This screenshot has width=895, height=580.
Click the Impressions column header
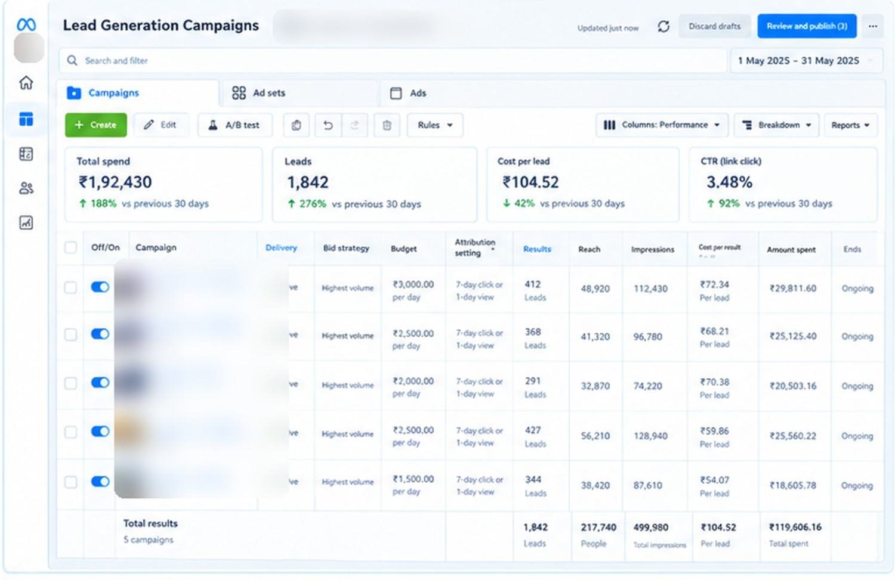click(x=653, y=250)
